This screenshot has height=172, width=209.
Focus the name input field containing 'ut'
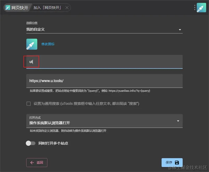tap(104, 62)
